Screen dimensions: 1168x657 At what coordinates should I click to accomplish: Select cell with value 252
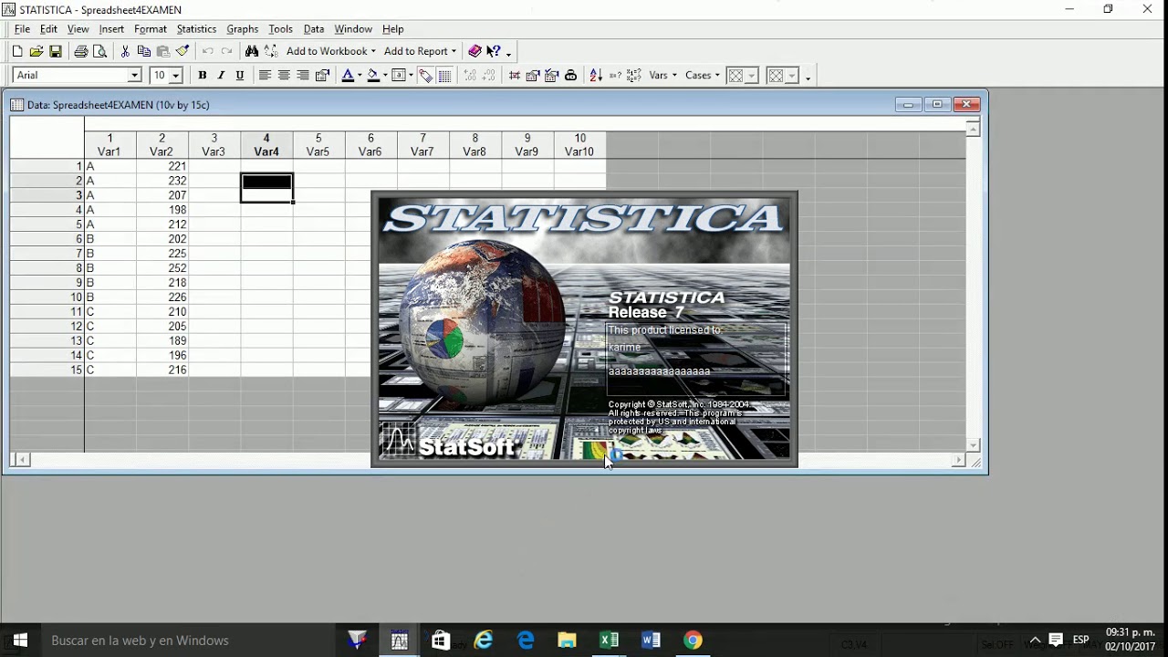click(162, 268)
